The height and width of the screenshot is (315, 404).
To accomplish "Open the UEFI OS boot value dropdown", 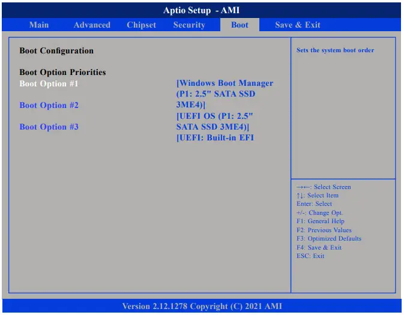I will click(215, 121).
